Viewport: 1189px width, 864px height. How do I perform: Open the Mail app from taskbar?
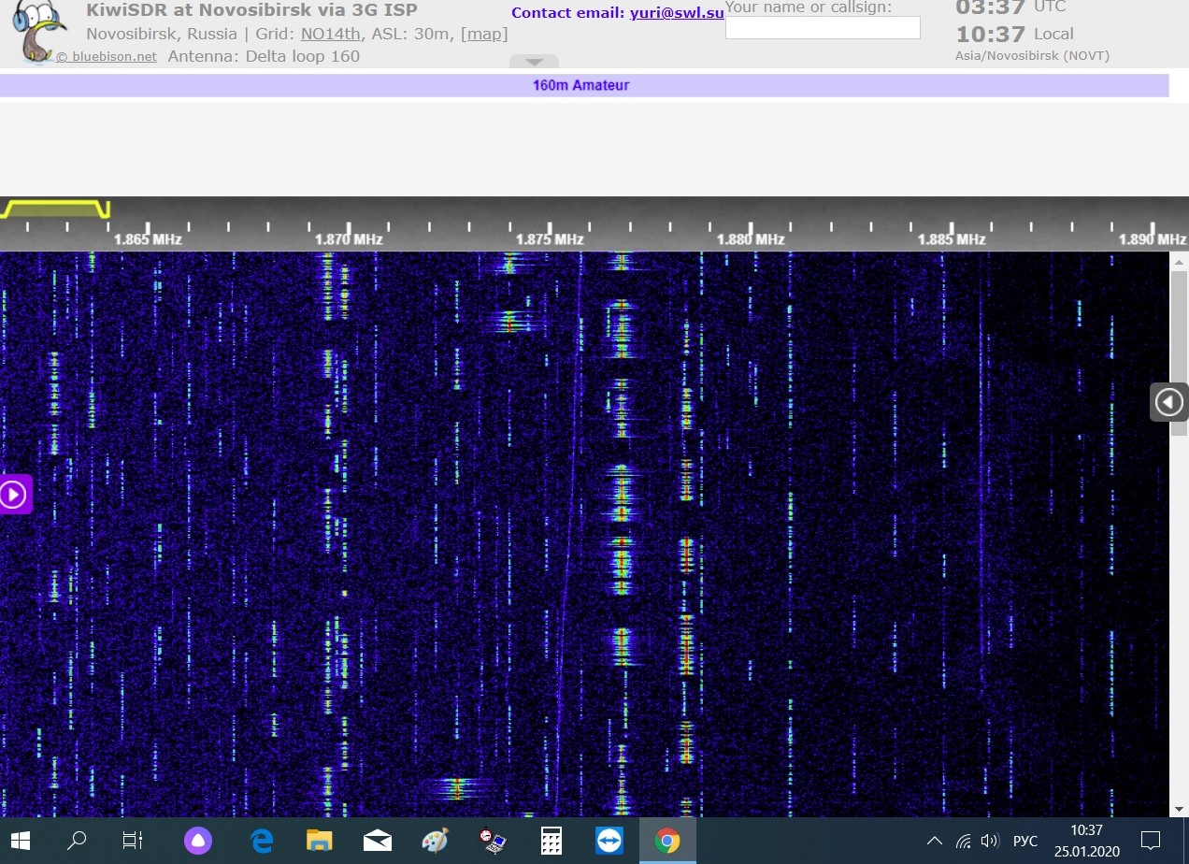coord(377,841)
